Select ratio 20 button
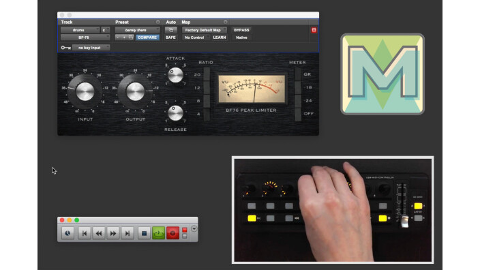Screen dimensions: 480x270 pyautogui.click(x=207, y=74)
